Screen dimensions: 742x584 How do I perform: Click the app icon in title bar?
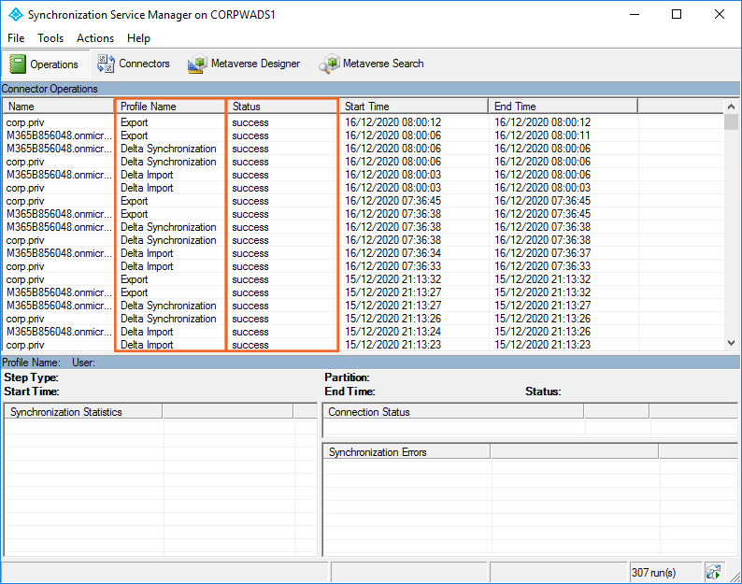(14, 15)
